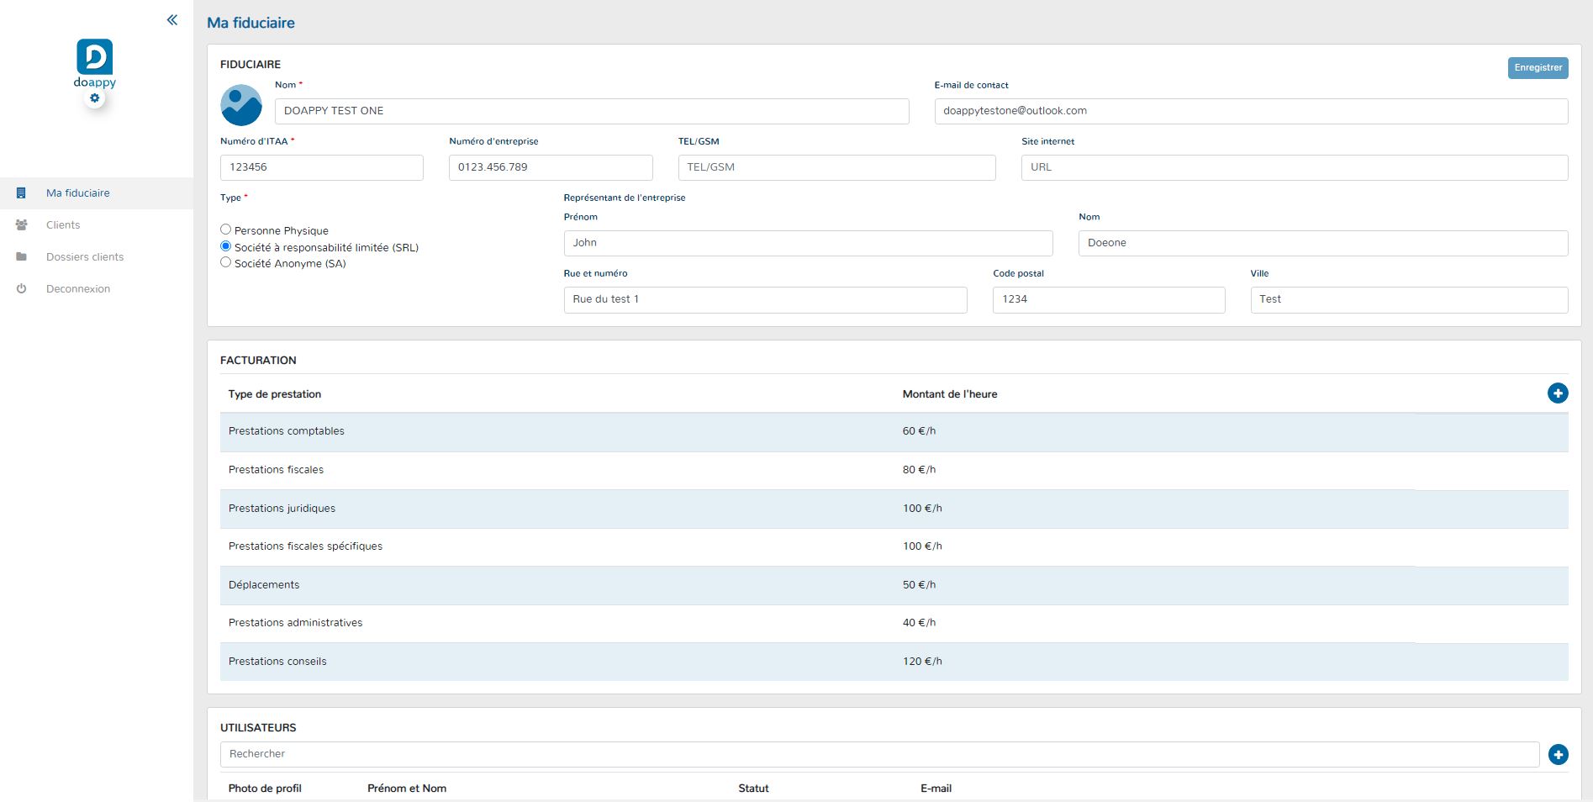Select Société Anonyme (SA) radio option
Screen dimensions: 1593x802
coord(225,262)
